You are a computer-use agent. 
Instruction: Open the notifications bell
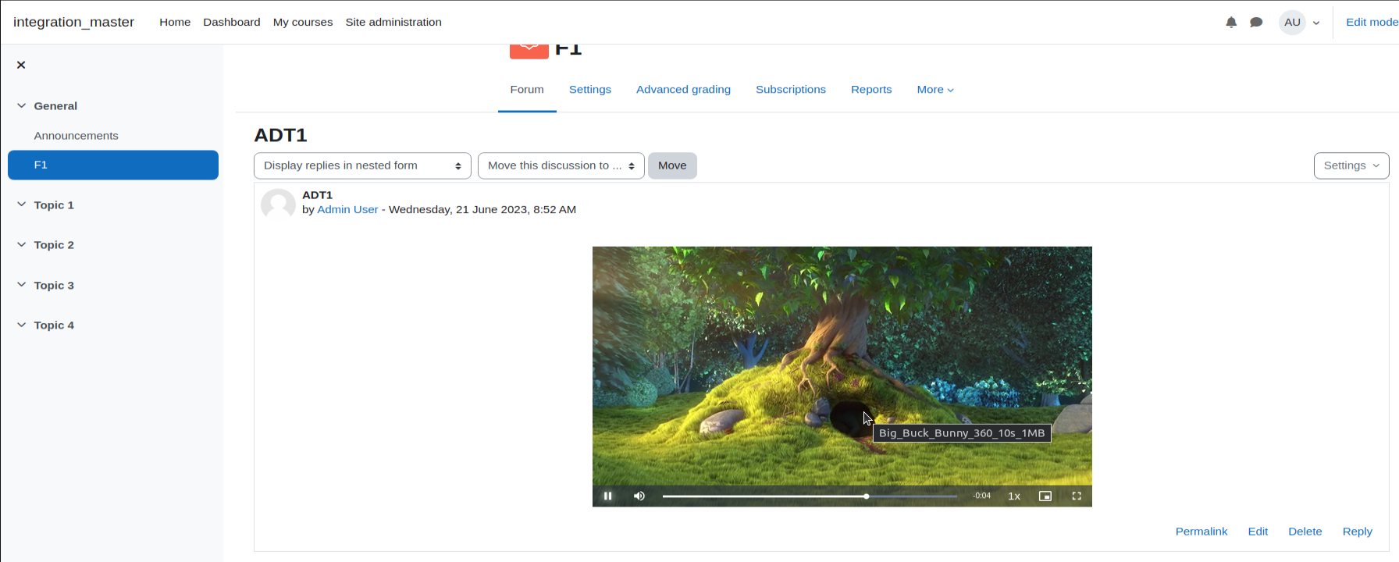pos(1231,22)
